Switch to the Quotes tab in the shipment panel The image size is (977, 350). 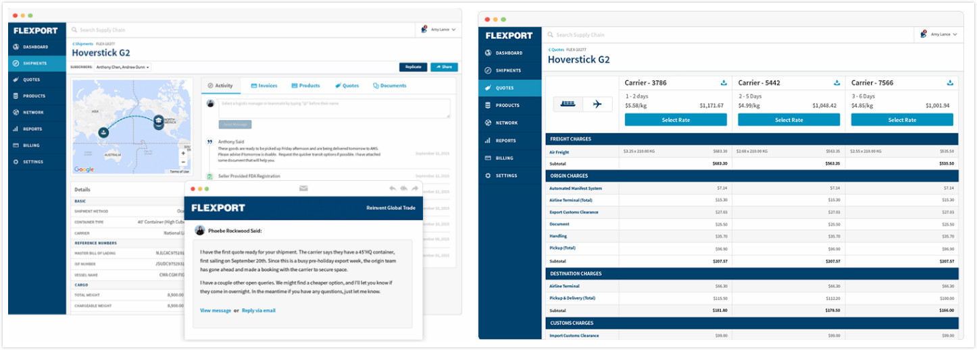pos(347,86)
